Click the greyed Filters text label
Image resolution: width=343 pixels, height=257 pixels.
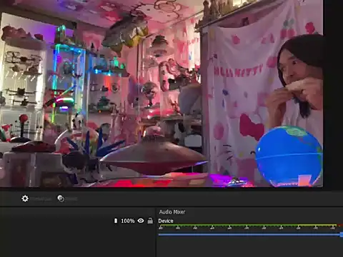click(71, 198)
